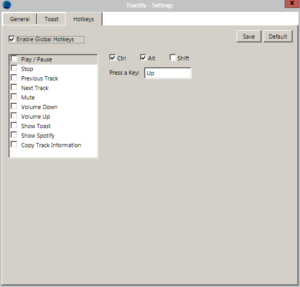Enable the Previous Track hotkey checkbox
The image size is (300, 287).
point(14,78)
